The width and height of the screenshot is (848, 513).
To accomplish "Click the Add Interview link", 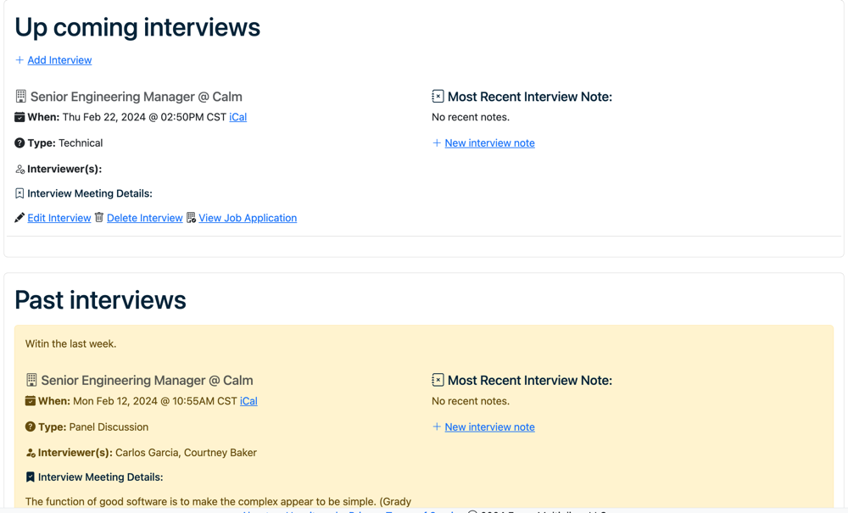I will (59, 60).
